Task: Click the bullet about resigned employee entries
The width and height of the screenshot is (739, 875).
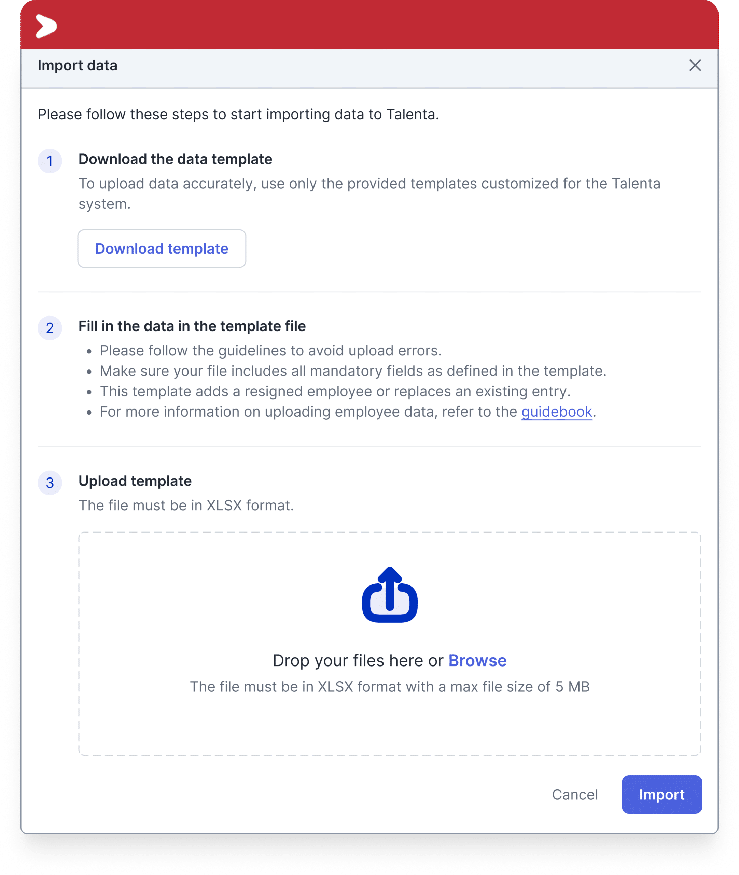Action: click(335, 391)
